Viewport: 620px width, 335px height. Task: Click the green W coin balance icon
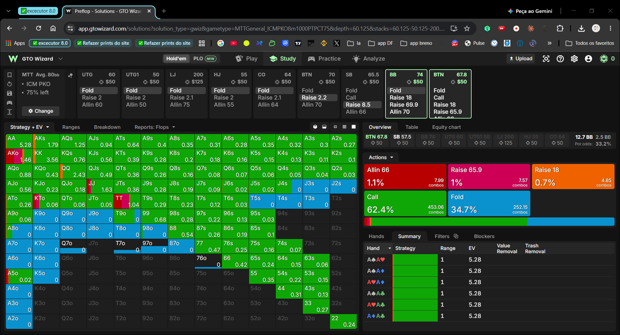pos(604,59)
